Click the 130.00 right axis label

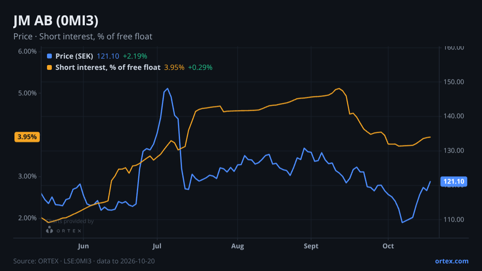[x=454, y=151]
